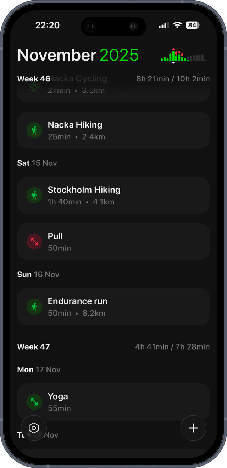Image resolution: width=227 pixels, height=468 pixels.
Task: Tap the green dumbbell icon for Yoga
Action: pyautogui.click(x=34, y=402)
